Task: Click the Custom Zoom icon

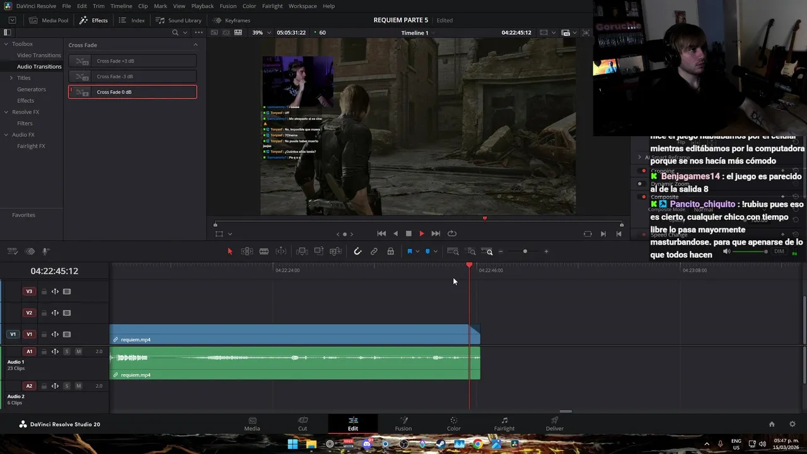Action: click(487, 252)
